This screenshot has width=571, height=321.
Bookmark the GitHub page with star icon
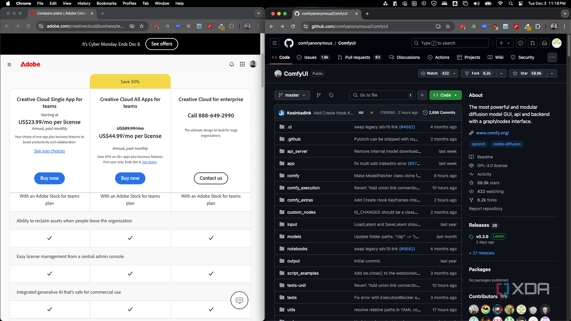pos(448,26)
